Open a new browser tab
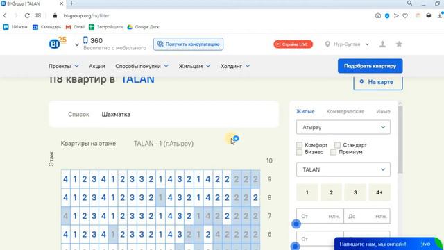The height and width of the screenshot is (250, 444). tap(71, 3)
